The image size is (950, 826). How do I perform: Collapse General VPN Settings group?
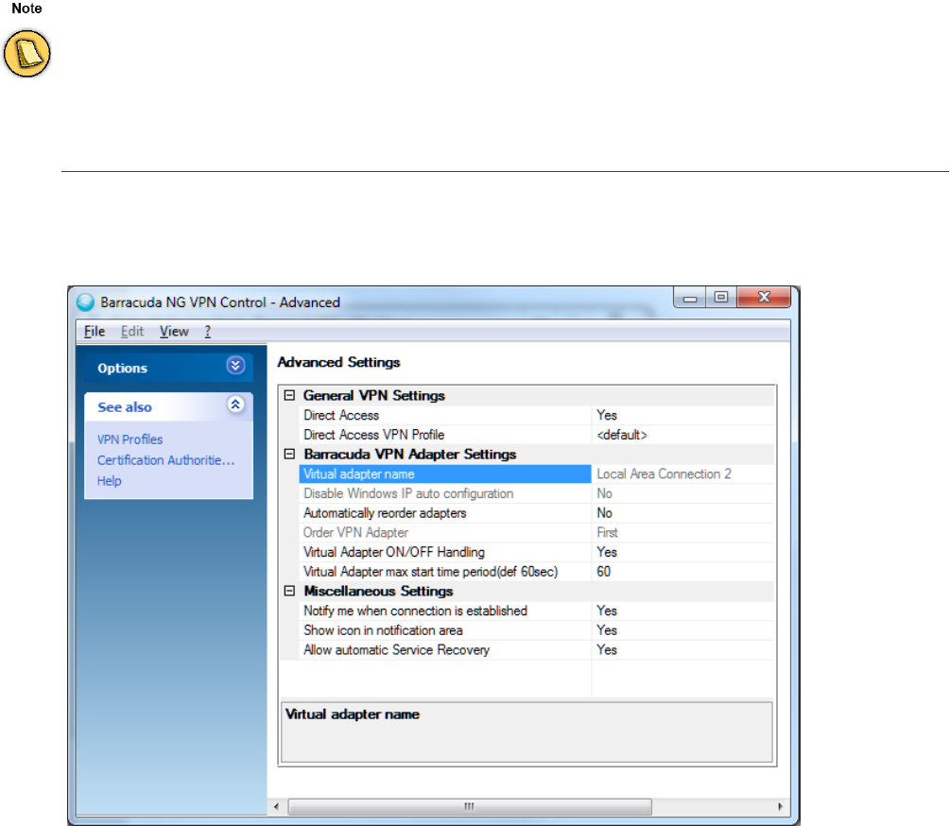tap(289, 395)
